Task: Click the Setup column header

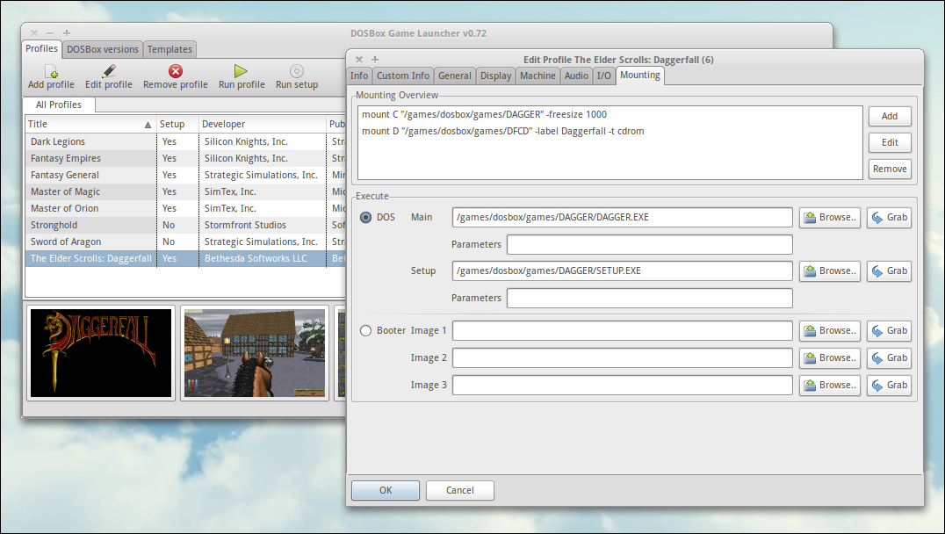Action: click(x=177, y=124)
